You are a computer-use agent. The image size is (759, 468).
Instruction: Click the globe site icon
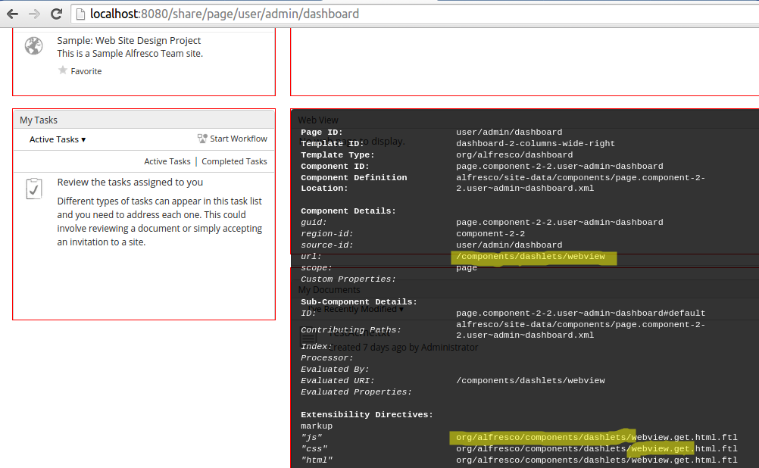point(33,45)
